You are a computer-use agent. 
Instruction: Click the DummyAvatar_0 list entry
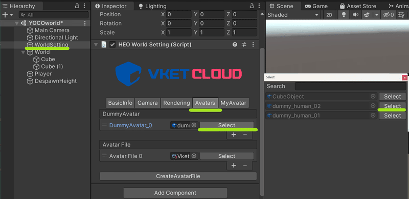pos(130,126)
